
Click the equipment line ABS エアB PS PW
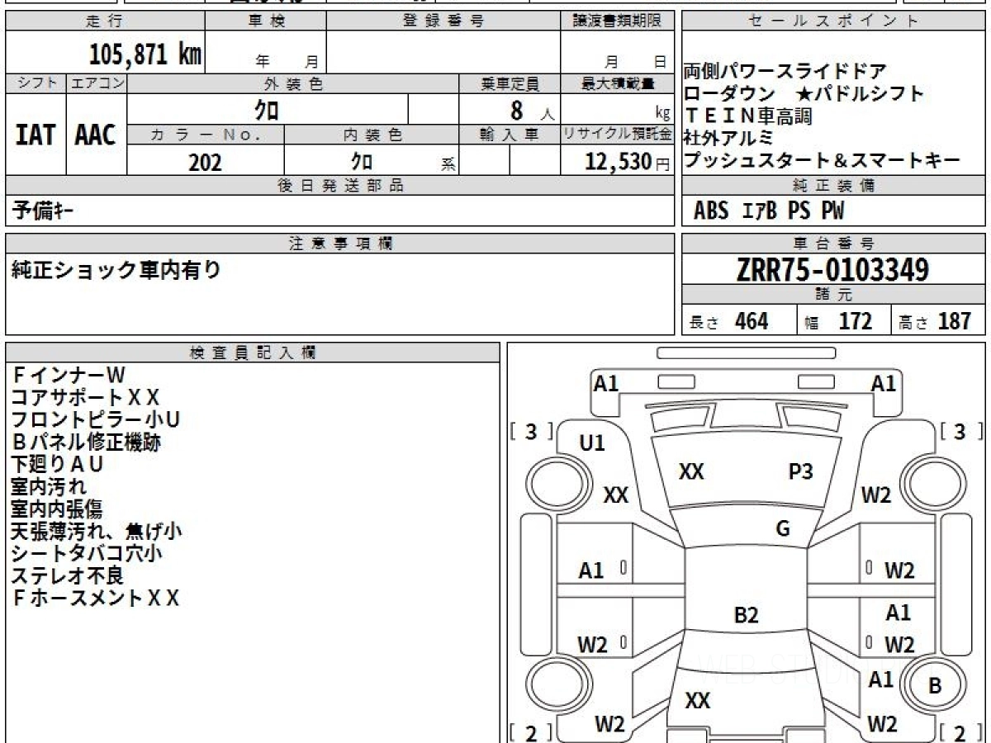pyautogui.click(x=769, y=211)
